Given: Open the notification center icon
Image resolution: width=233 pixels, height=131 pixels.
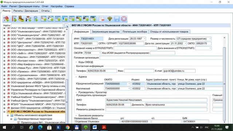Looking at the screenshot, I should point(227,127).
